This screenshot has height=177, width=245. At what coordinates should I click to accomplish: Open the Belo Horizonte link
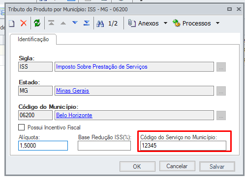(x=74, y=115)
